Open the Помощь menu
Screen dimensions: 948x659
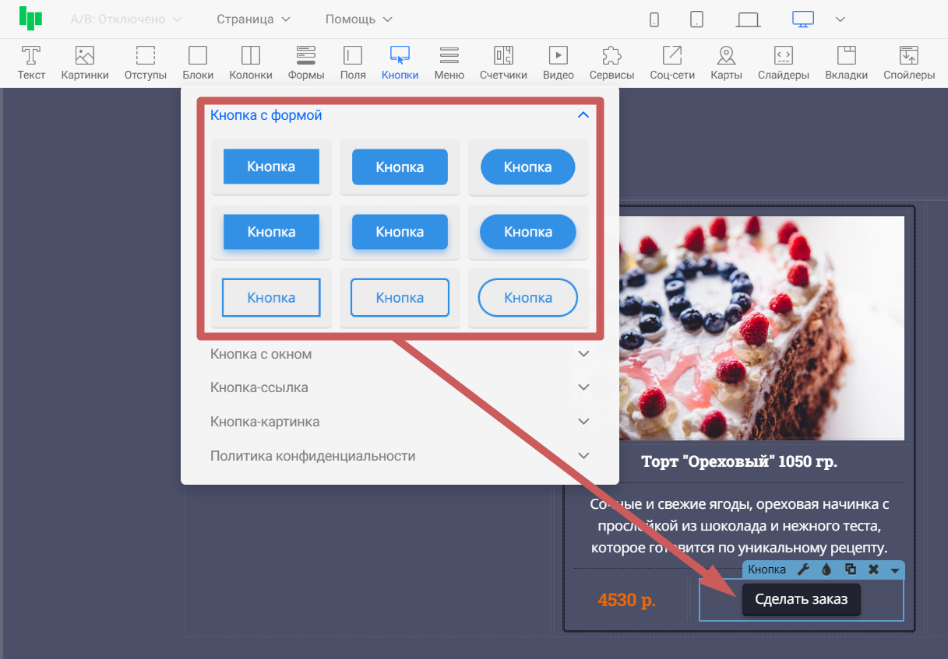pyautogui.click(x=358, y=19)
